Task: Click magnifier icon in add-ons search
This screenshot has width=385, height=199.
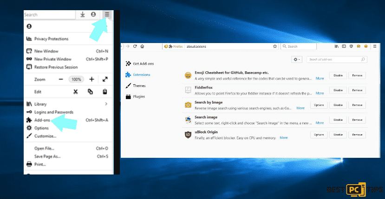Action: [363, 59]
